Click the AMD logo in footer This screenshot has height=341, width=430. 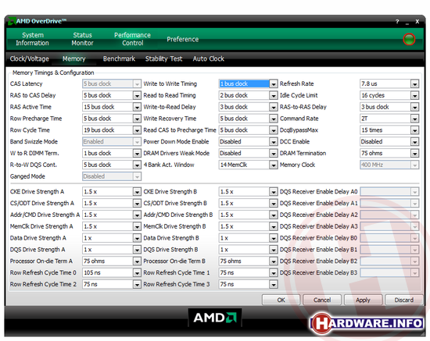click(x=215, y=318)
